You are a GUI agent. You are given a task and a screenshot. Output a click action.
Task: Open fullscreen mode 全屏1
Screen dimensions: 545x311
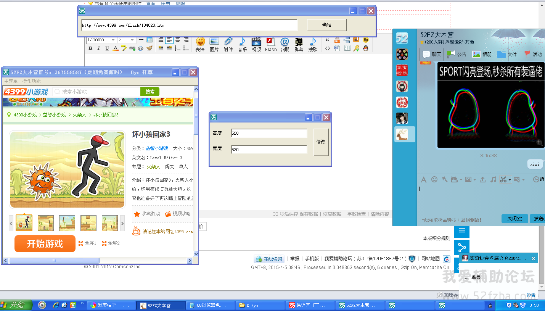[x=87, y=243]
